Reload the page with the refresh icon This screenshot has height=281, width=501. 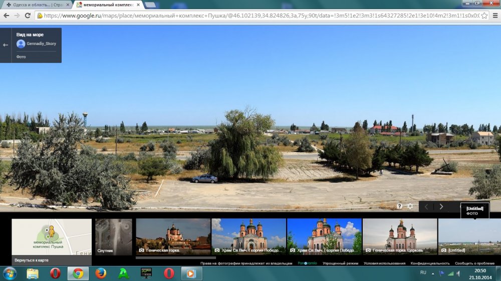click(28, 15)
